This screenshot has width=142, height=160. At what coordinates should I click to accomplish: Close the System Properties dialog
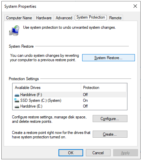point(135,6)
